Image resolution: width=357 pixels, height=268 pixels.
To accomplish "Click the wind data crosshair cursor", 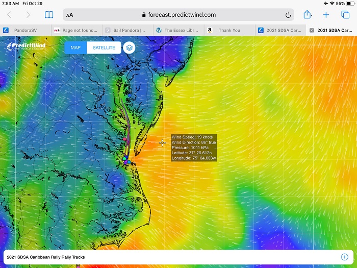I will [x=163, y=142].
